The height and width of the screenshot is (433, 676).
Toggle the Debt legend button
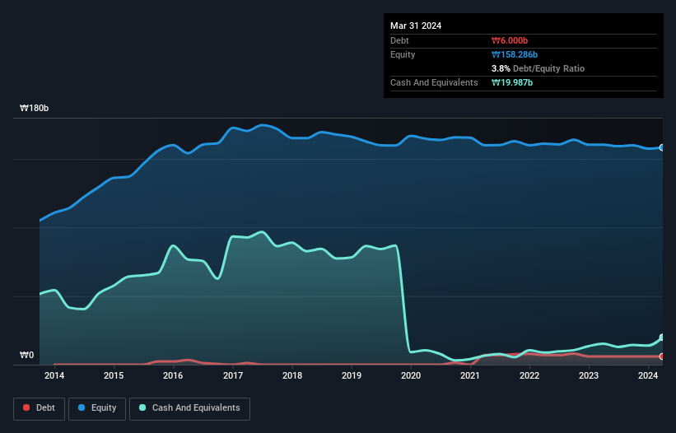(39, 408)
